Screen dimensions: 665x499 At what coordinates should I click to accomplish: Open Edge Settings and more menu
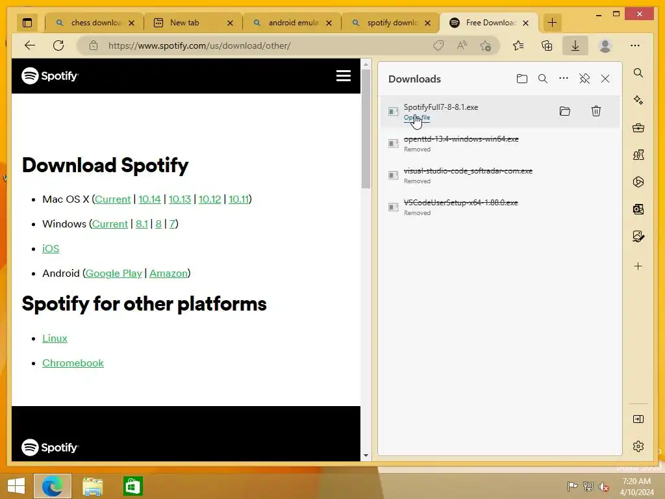pos(635,45)
